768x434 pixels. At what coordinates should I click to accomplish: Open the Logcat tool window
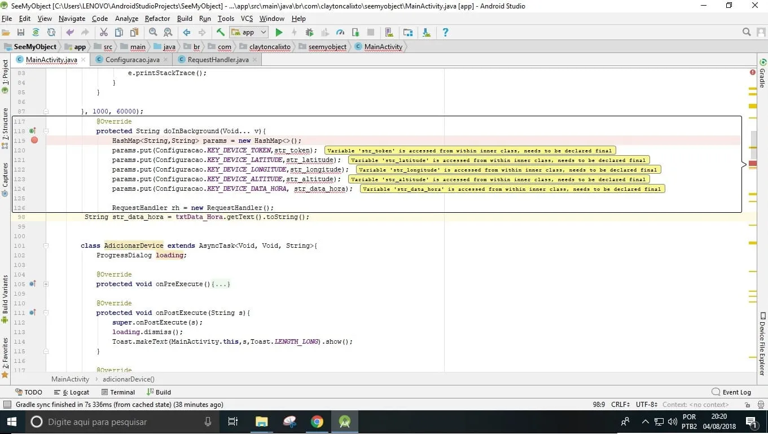point(72,392)
